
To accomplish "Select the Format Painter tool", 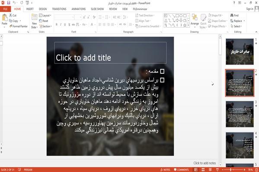I will click(x=19, y=26).
